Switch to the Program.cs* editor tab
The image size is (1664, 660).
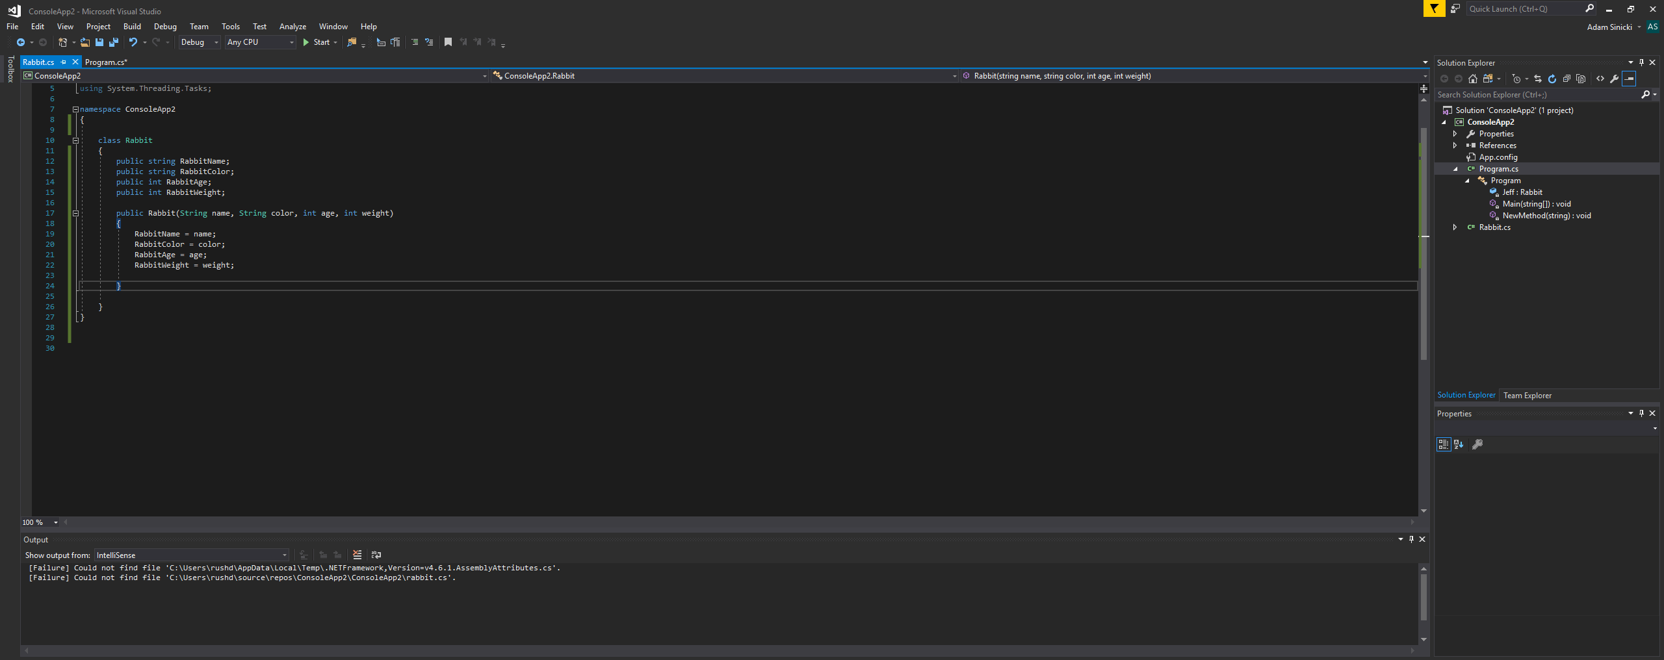click(x=106, y=62)
